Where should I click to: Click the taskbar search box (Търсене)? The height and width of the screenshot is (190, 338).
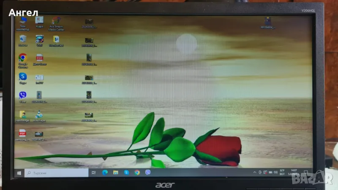56,173
